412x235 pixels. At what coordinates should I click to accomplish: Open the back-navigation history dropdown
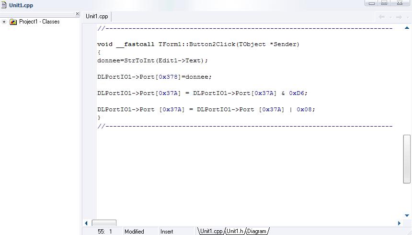(x=390, y=17)
